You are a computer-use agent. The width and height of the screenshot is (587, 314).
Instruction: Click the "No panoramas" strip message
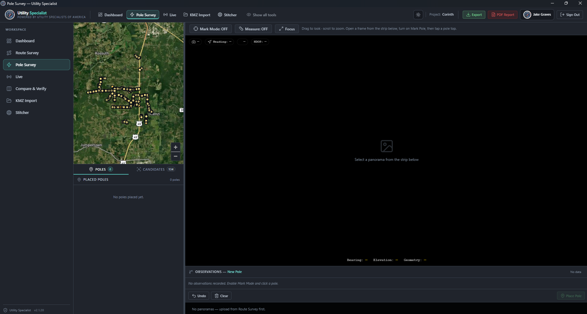[228, 309]
